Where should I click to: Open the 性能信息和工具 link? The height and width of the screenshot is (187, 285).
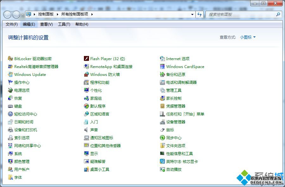coord(180,153)
